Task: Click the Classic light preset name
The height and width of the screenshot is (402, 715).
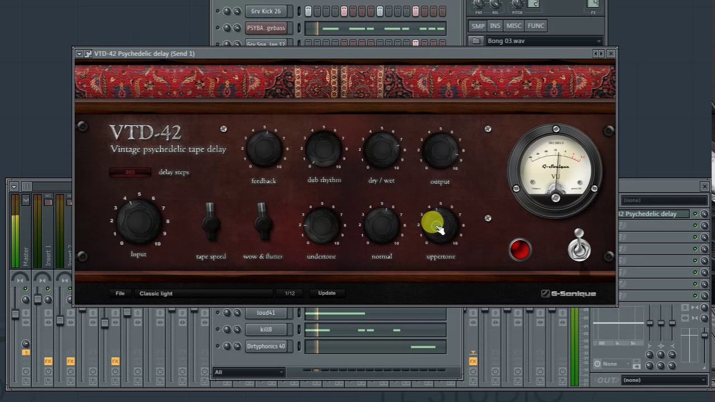Action: pyautogui.click(x=156, y=293)
